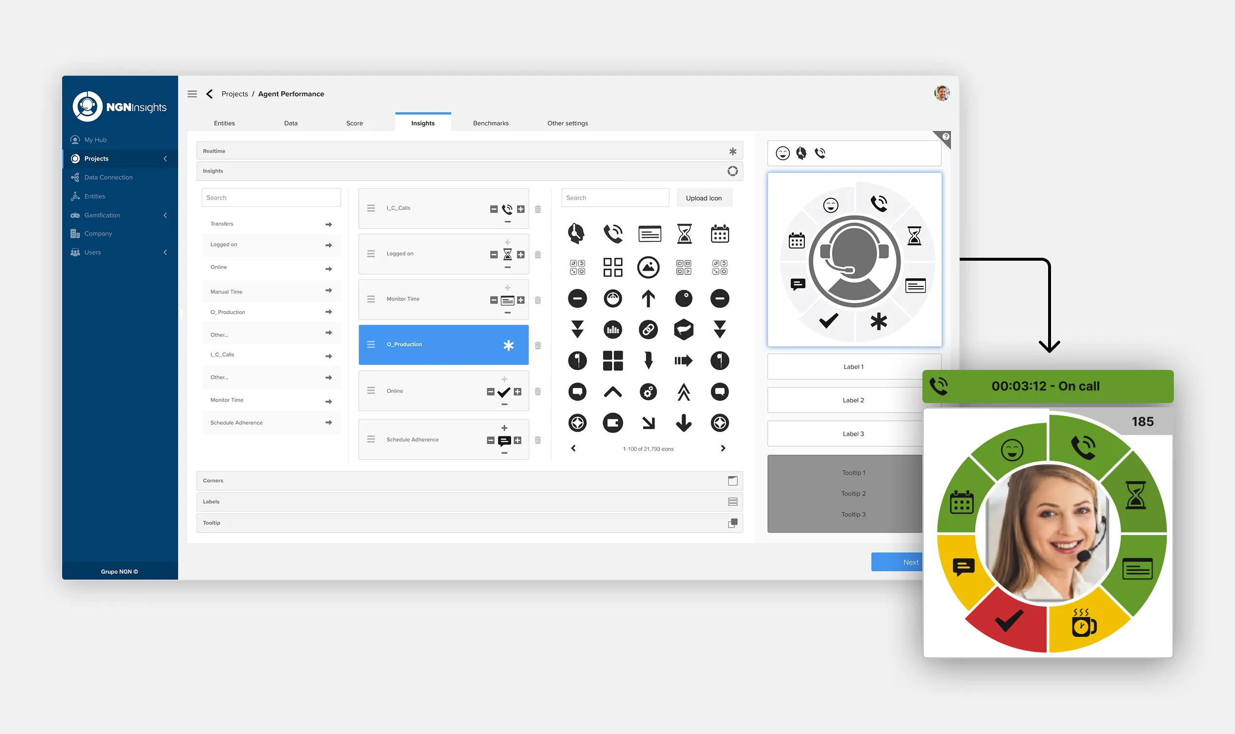Pick the calendar icon in icon grid
1235x734 pixels.
tap(719, 234)
